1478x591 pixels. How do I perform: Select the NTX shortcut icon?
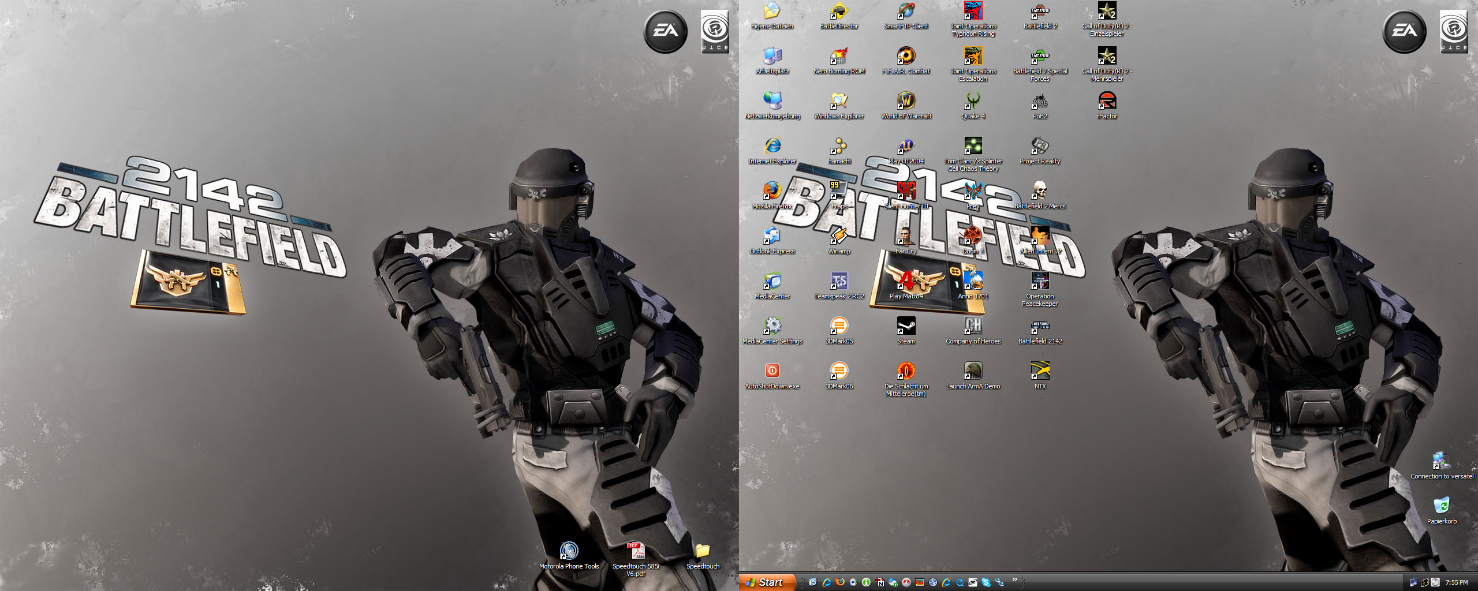tap(1040, 376)
